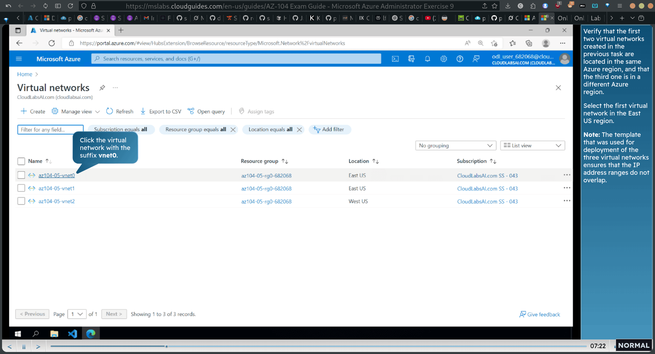Pause the guide playback
This screenshot has width=655, height=354.
(x=24, y=346)
